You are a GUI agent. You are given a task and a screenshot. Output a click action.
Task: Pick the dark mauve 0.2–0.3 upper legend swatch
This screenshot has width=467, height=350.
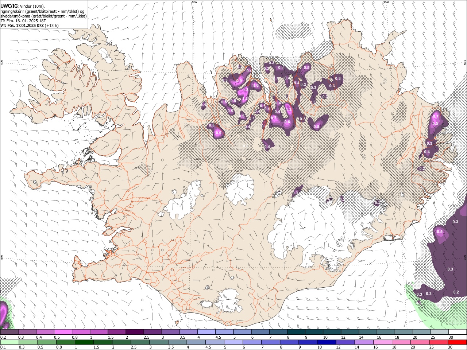click(x=9, y=332)
